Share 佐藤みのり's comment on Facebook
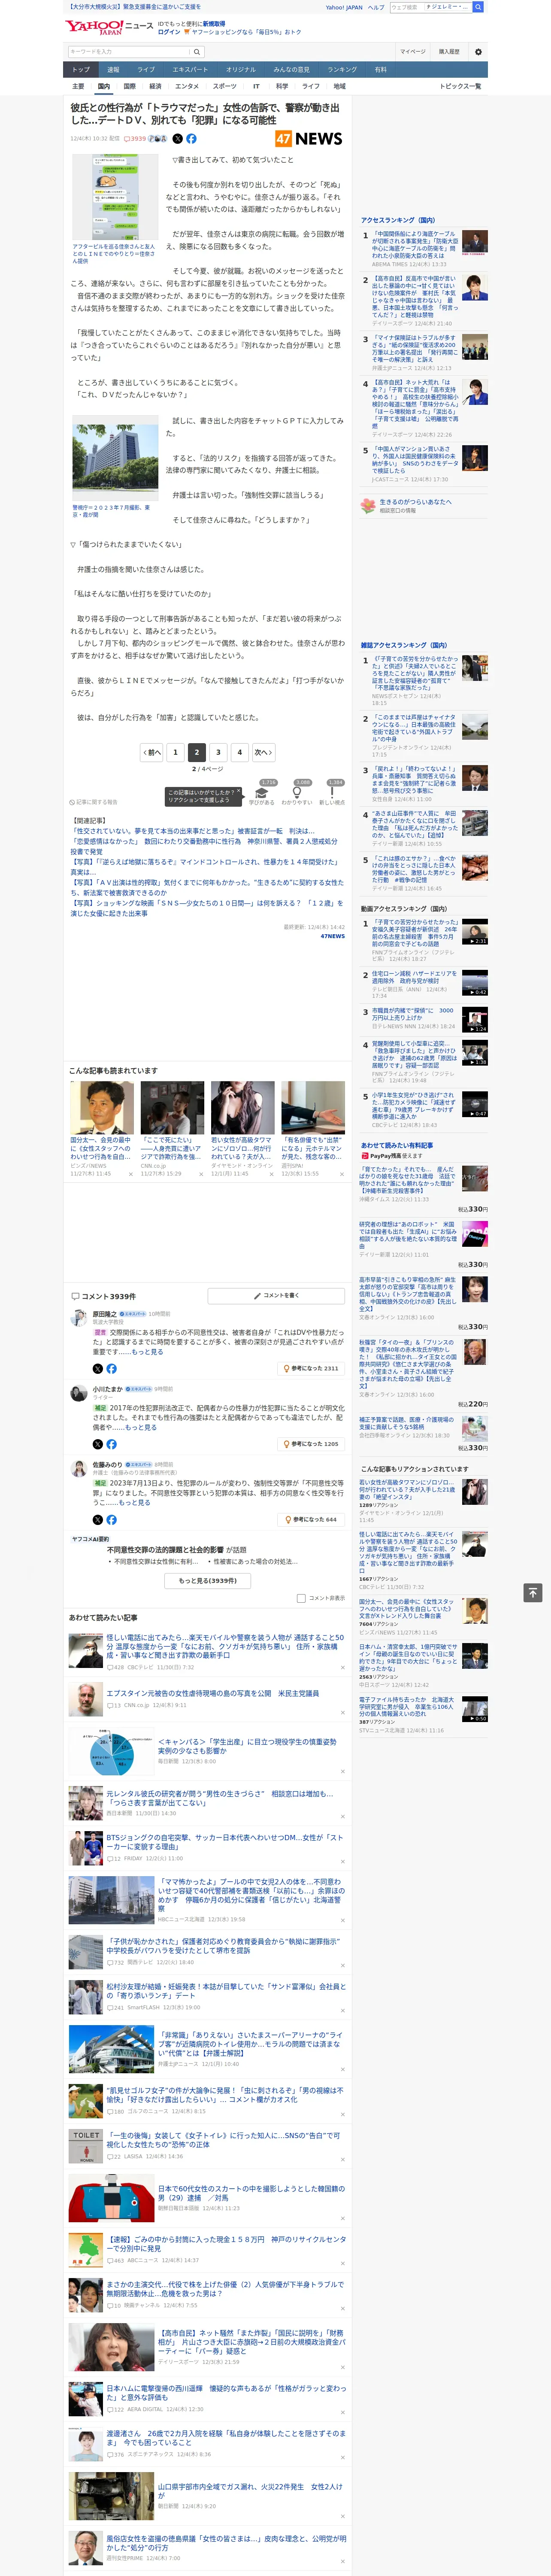This screenshot has height=2576, width=551. (111, 1519)
